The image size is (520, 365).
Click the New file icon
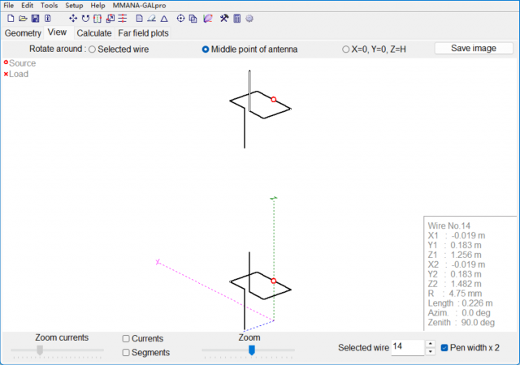click(x=11, y=18)
